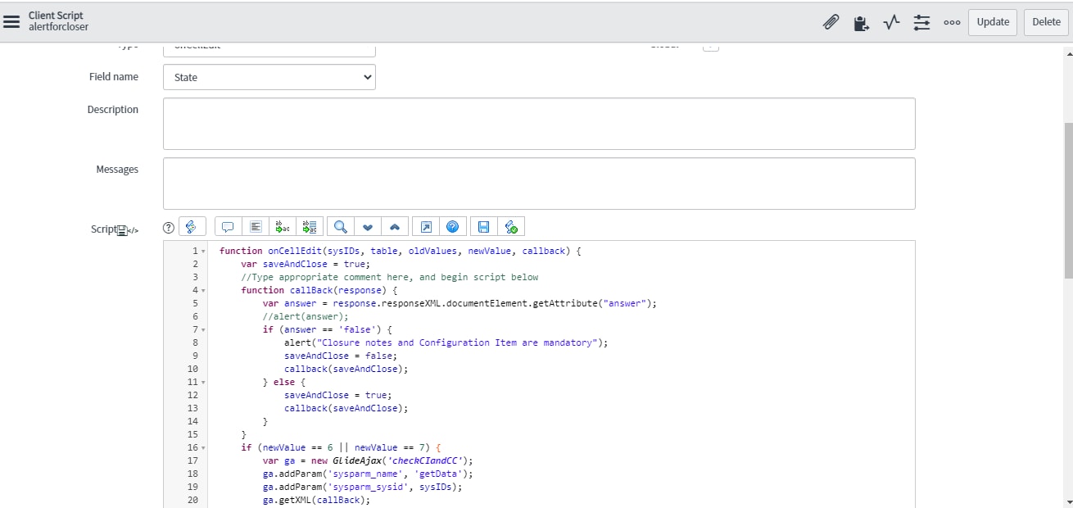
Task: Click the Replace All icon in script toolbar
Action: click(310, 227)
